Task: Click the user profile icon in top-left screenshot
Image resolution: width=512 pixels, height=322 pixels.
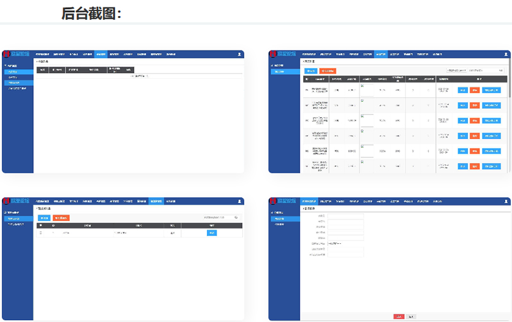Action: tap(239, 54)
